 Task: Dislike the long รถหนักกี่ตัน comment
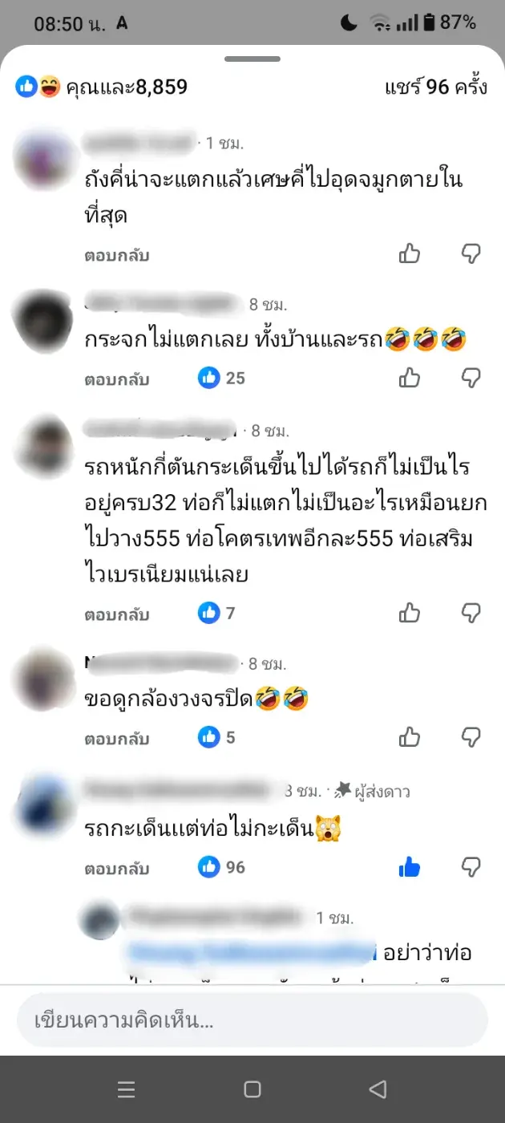[x=471, y=614]
